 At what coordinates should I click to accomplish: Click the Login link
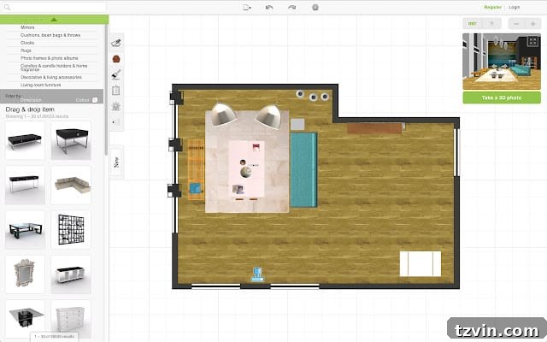click(x=514, y=8)
